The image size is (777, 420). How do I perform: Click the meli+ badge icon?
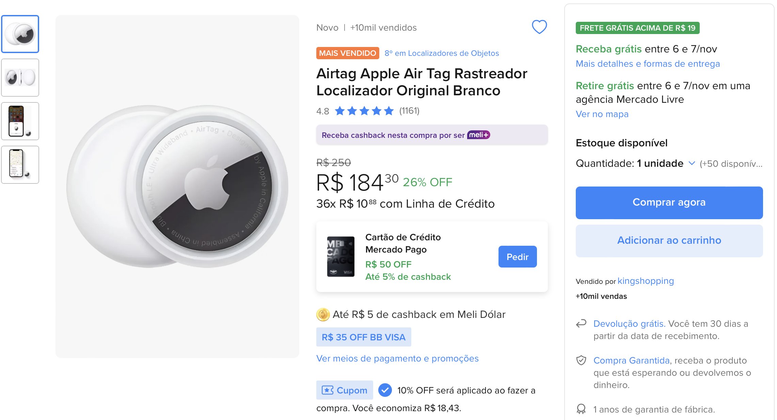(x=478, y=135)
